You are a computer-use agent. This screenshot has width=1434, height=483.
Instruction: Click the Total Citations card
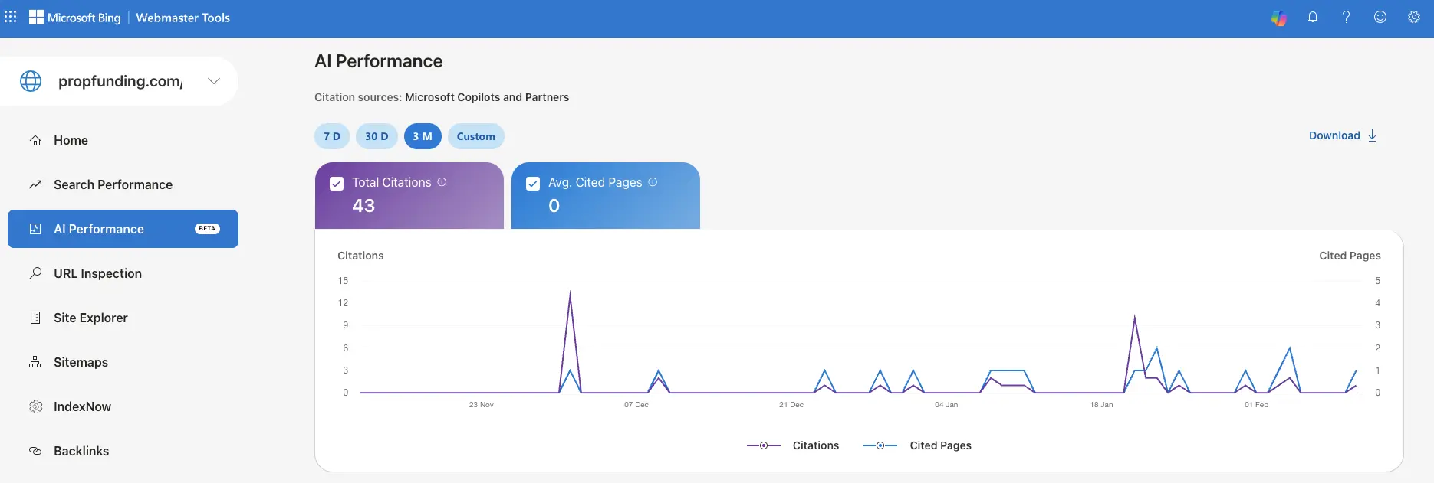pyautogui.click(x=409, y=195)
